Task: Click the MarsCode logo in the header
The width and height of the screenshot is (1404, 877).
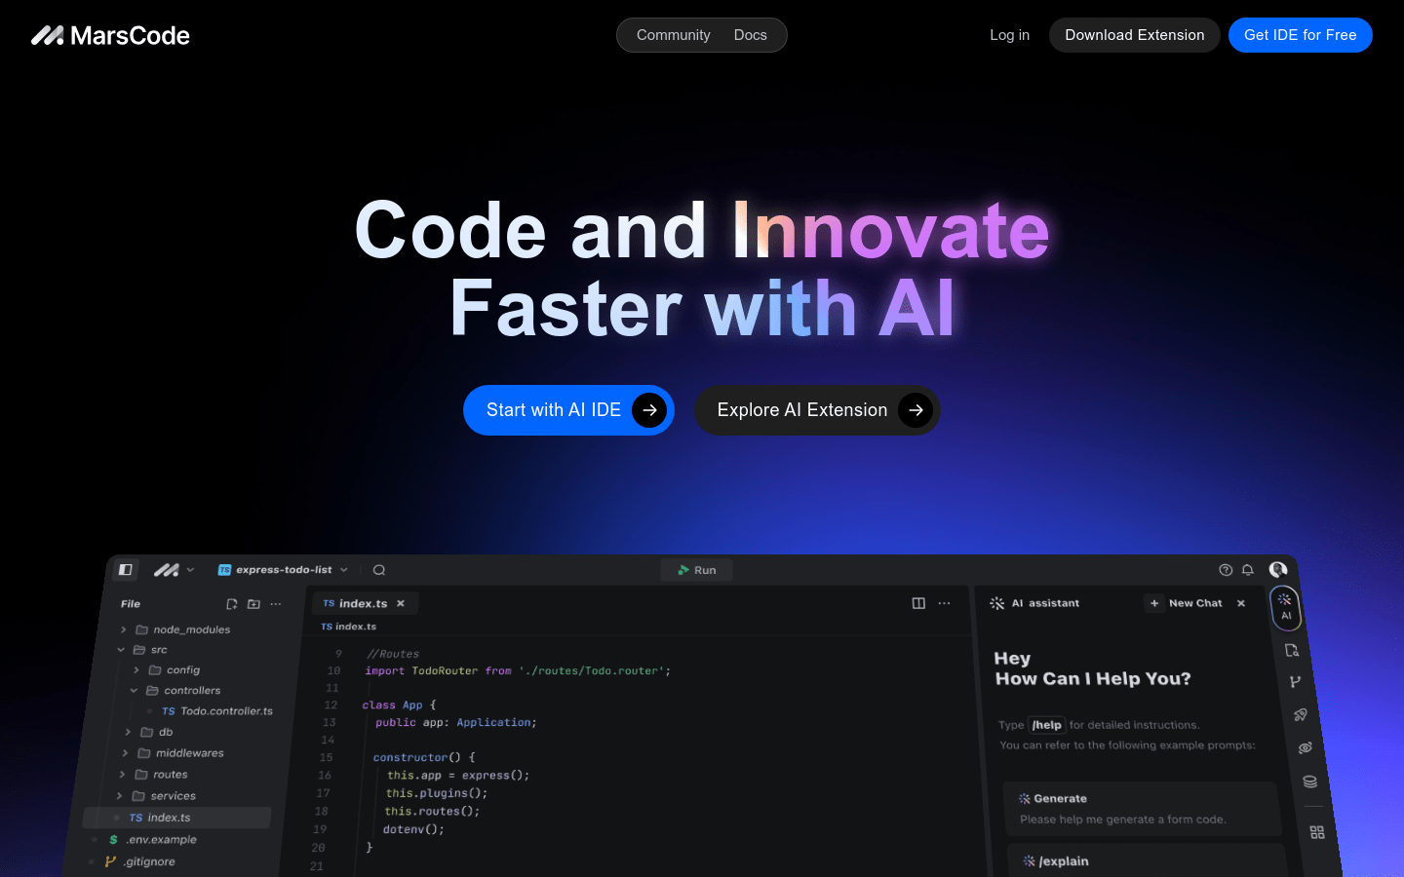Action: pyautogui.click(x=110, y=35)
